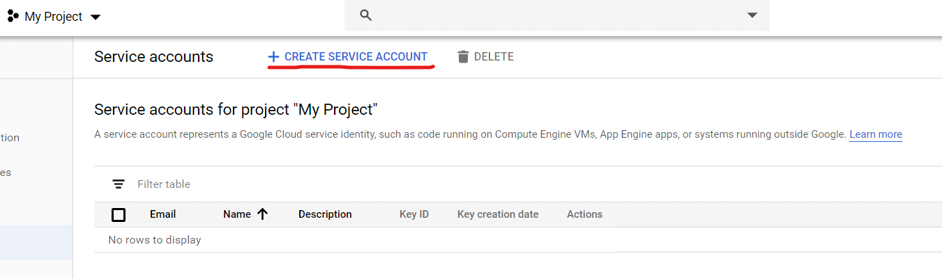Toggle the ascending sort arrow on Name
Image resolution: width=942 pixels, height=279 pixels.
[263, 214]
